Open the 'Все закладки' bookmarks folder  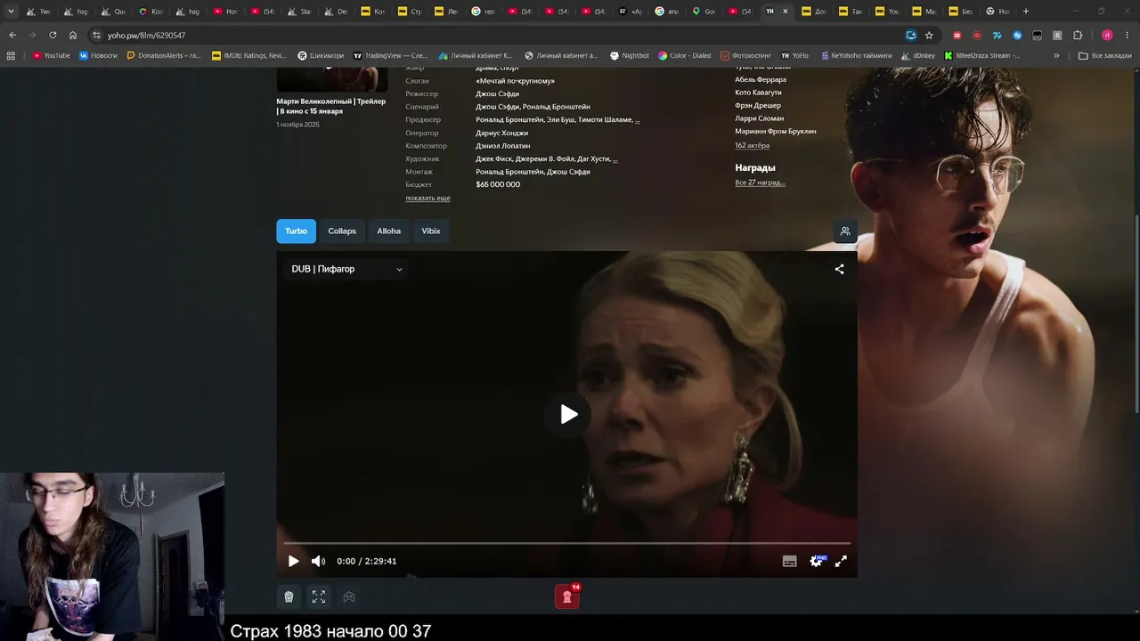pyautogui.click(x=1104, y=55)
